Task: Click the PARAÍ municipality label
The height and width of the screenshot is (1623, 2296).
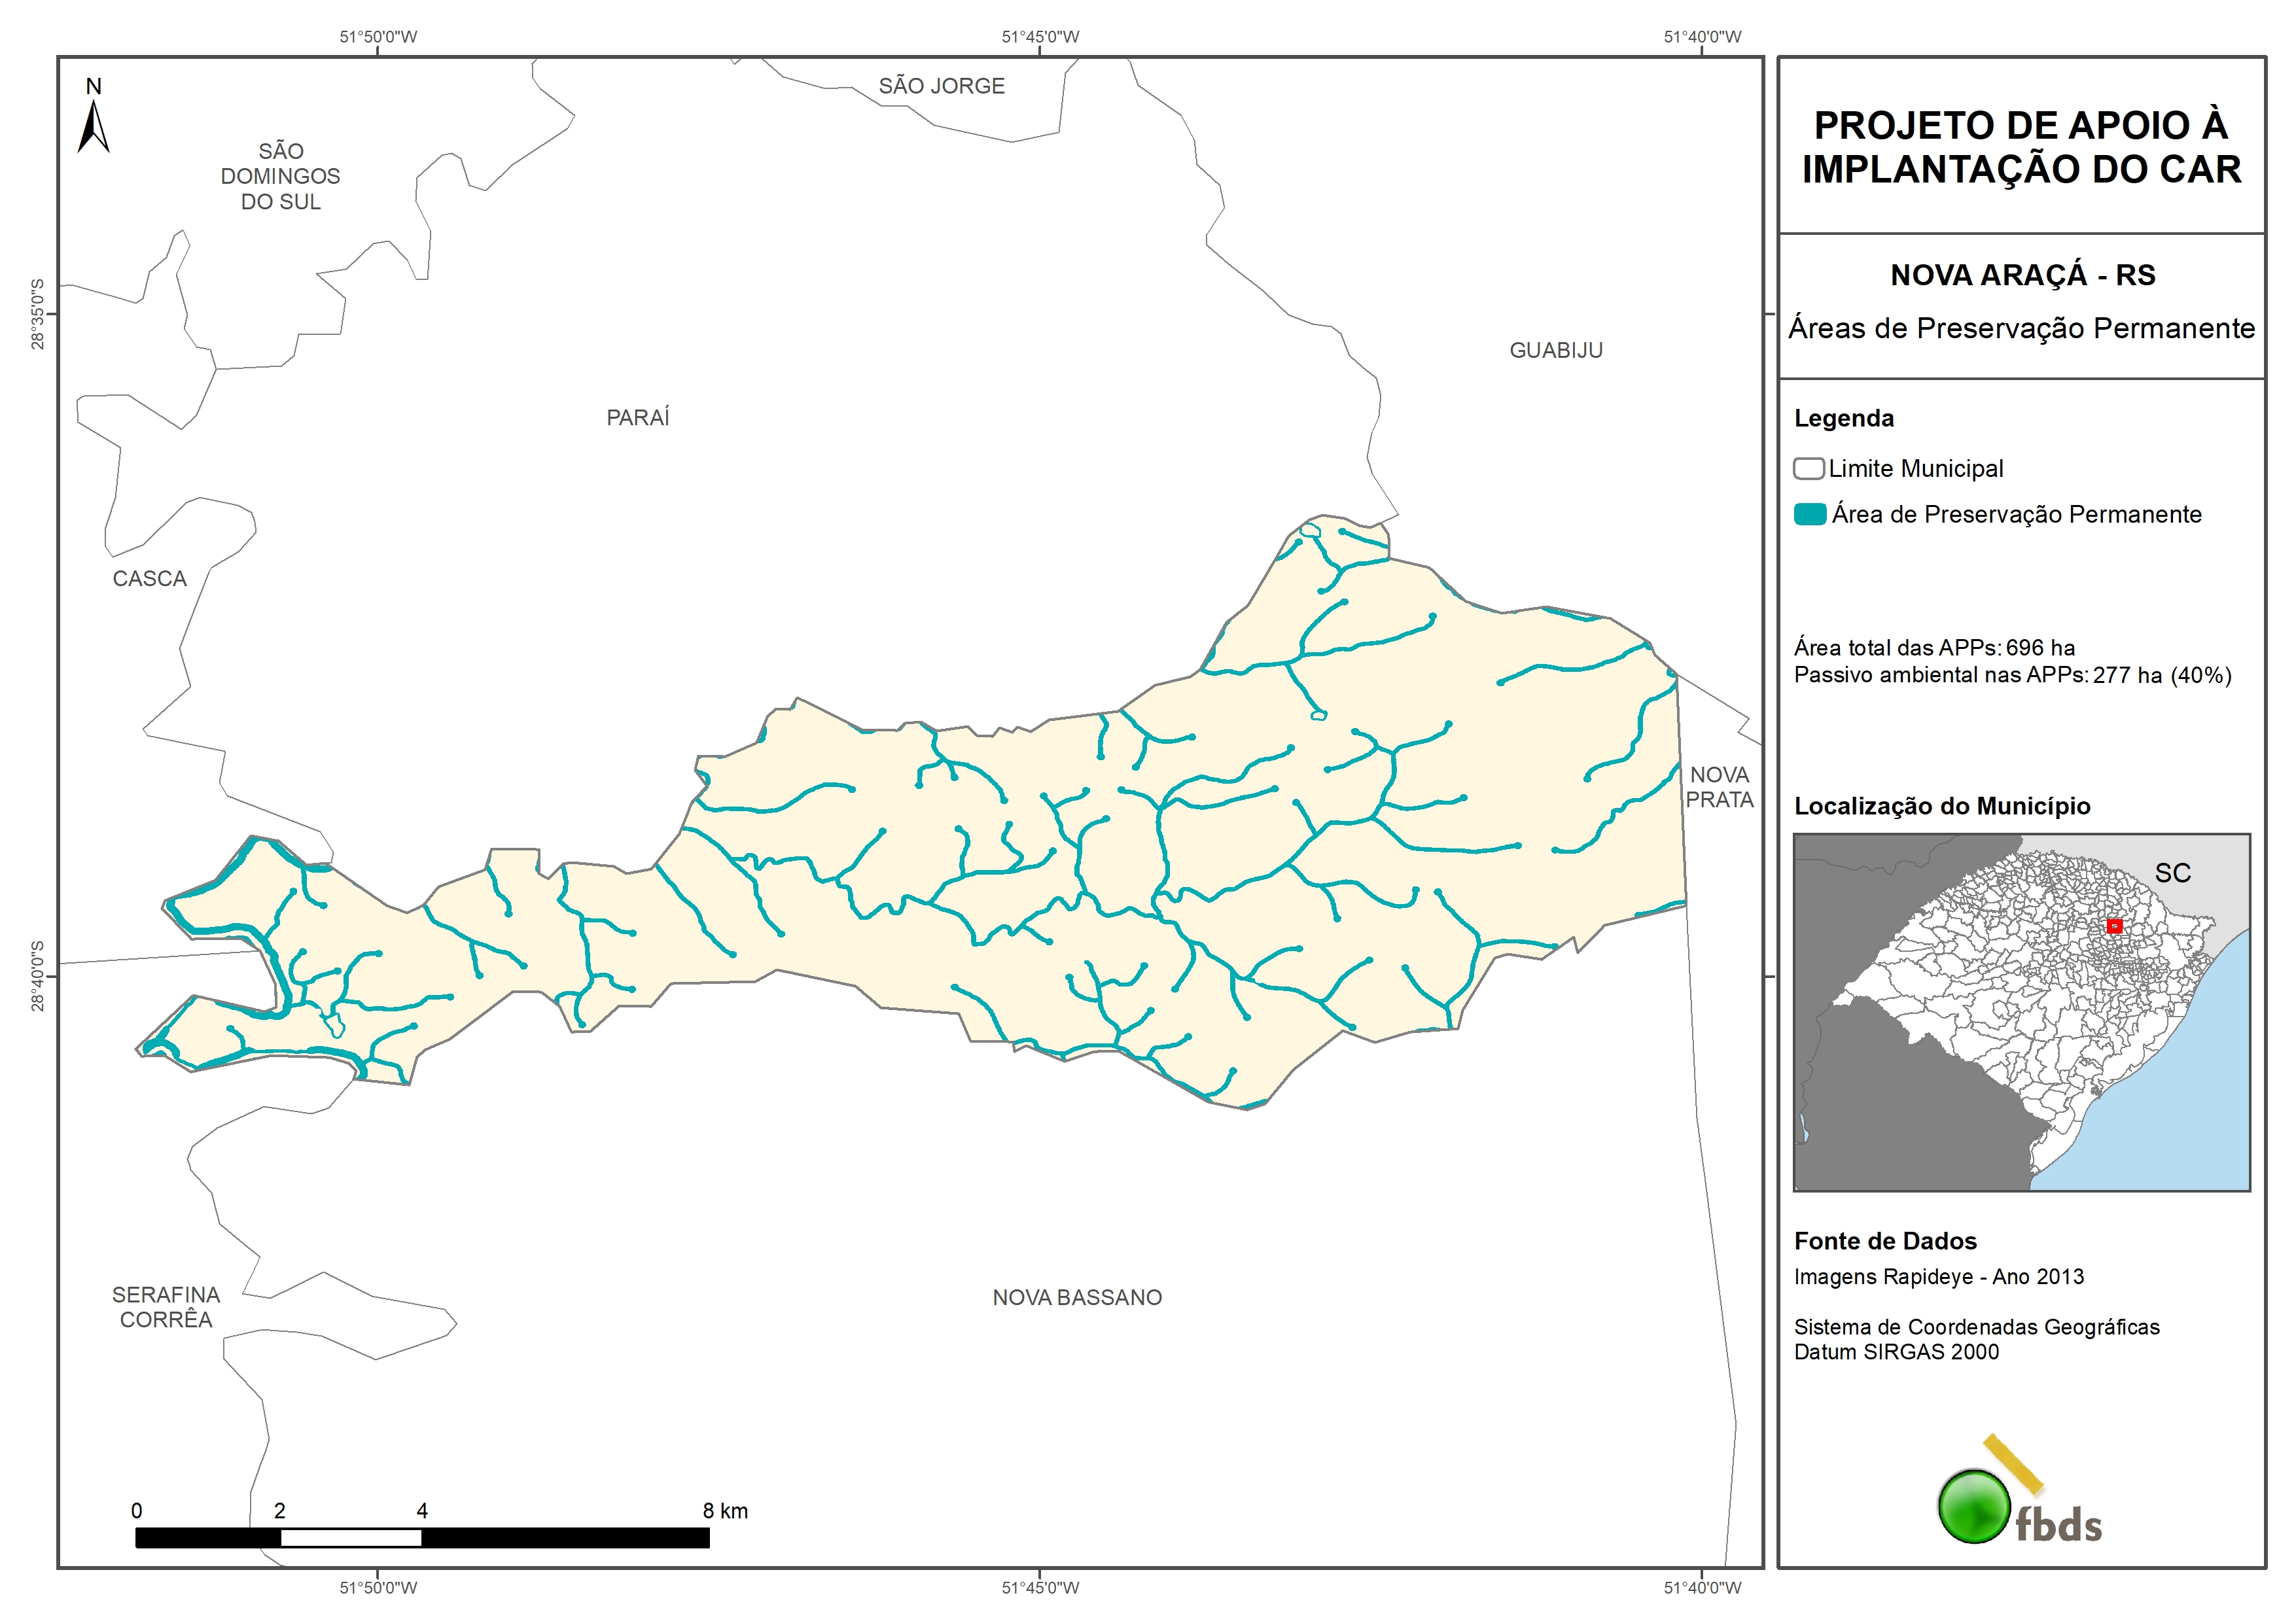Action: click(638, 417)
